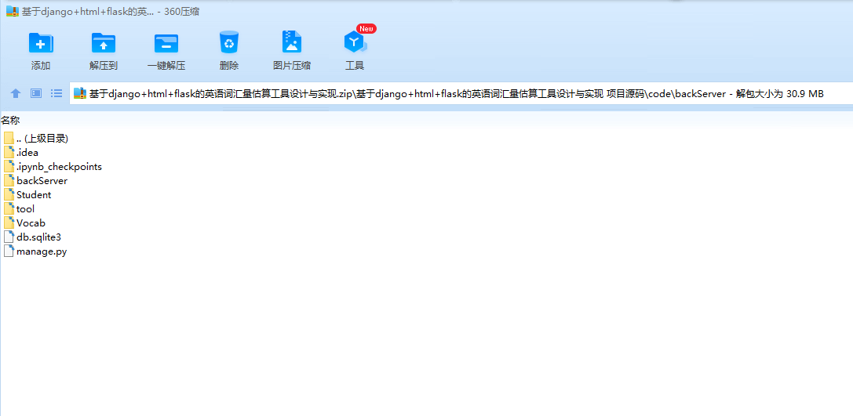Click the archive icon in the address bar
The width and height of the screenshot is (853, 416).
[80, 93]
